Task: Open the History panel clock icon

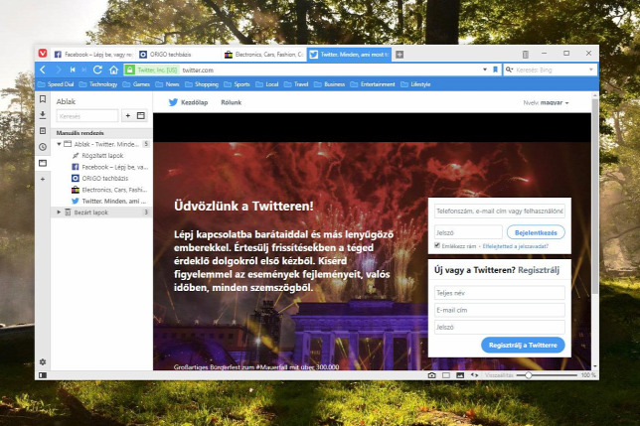Action: [x=43, y=147]
